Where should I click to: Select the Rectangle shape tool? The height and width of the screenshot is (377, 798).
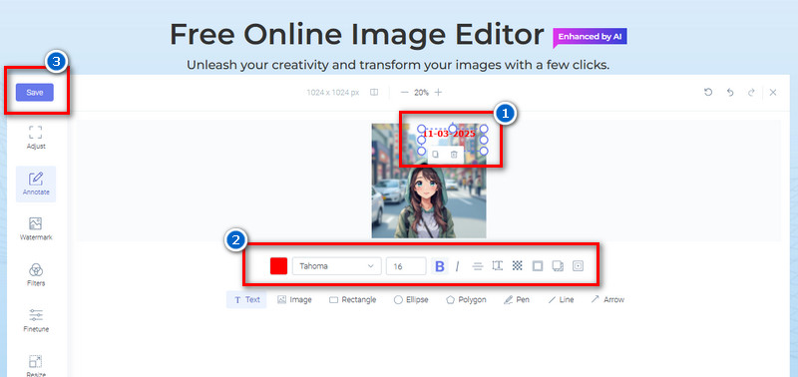(x=353, y=299)
